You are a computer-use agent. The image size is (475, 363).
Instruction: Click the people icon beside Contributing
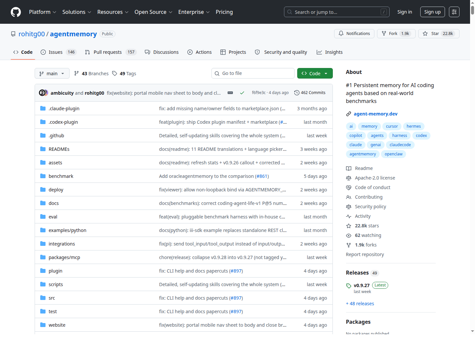click(349, 197)
